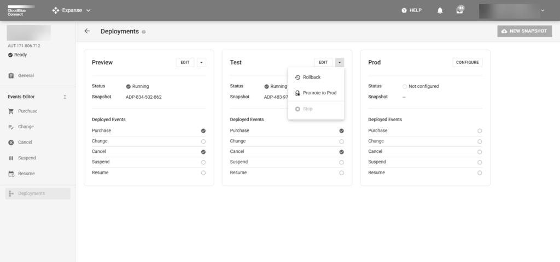Open the HELP menu
This screenshot has width=560, height=262.
[x=411, y=10]
